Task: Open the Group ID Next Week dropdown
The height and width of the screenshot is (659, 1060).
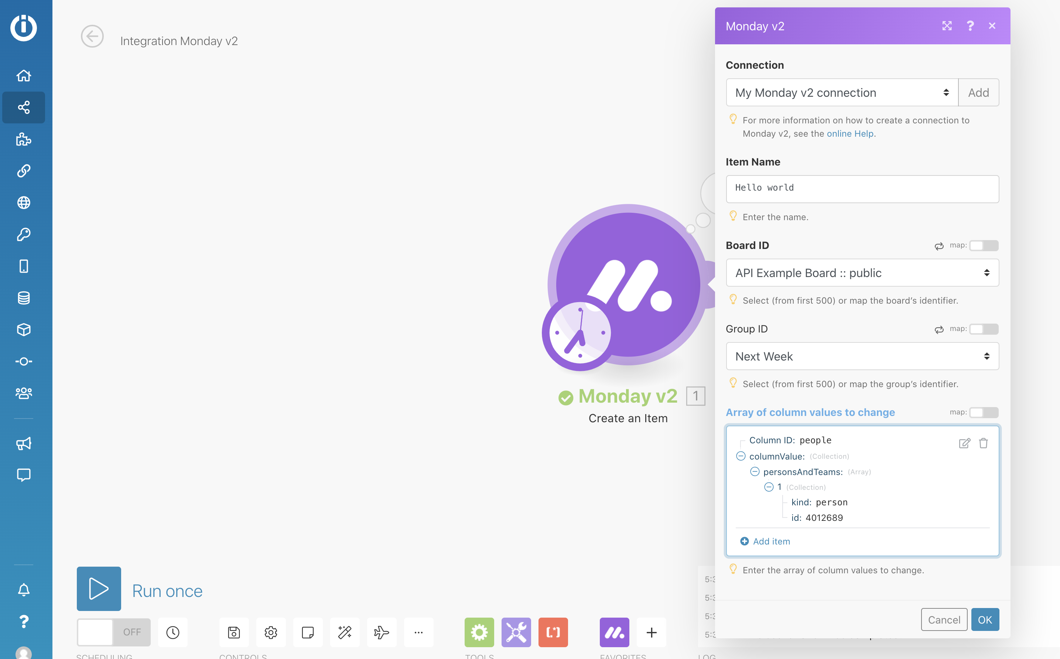Action: (863, 356)
